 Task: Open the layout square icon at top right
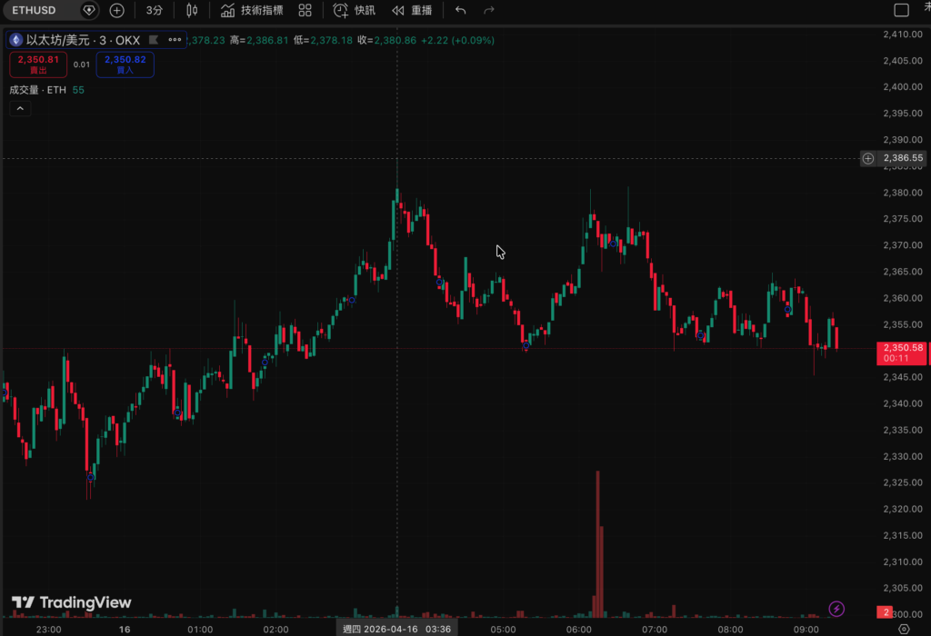pos(901,10)
